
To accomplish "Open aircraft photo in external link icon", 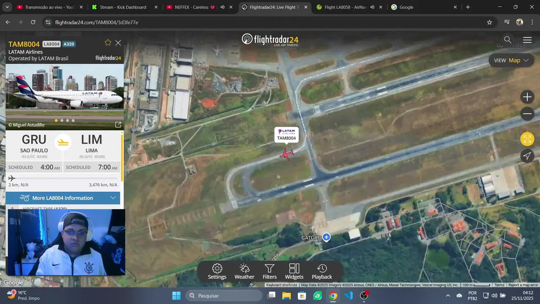I will (118, 125).
